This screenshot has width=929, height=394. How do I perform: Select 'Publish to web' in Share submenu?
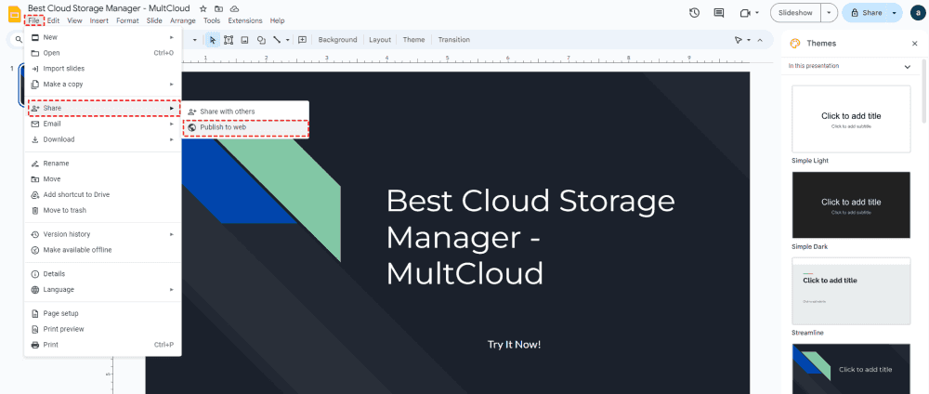coord(223,127)
